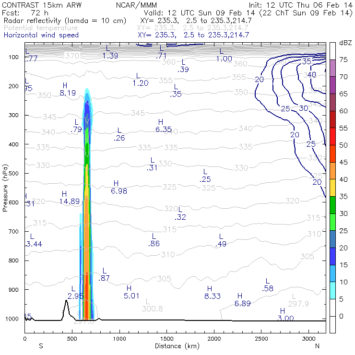This screenshot has width=355, height=355.
Task: Click the "40" jet wind speed contour label
Action: click(x=311, y=74)
